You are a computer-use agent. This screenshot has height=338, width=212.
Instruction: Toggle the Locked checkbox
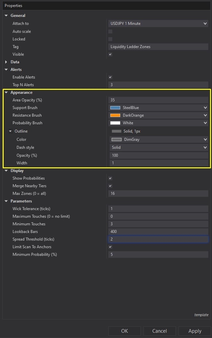tap(110, 39)
